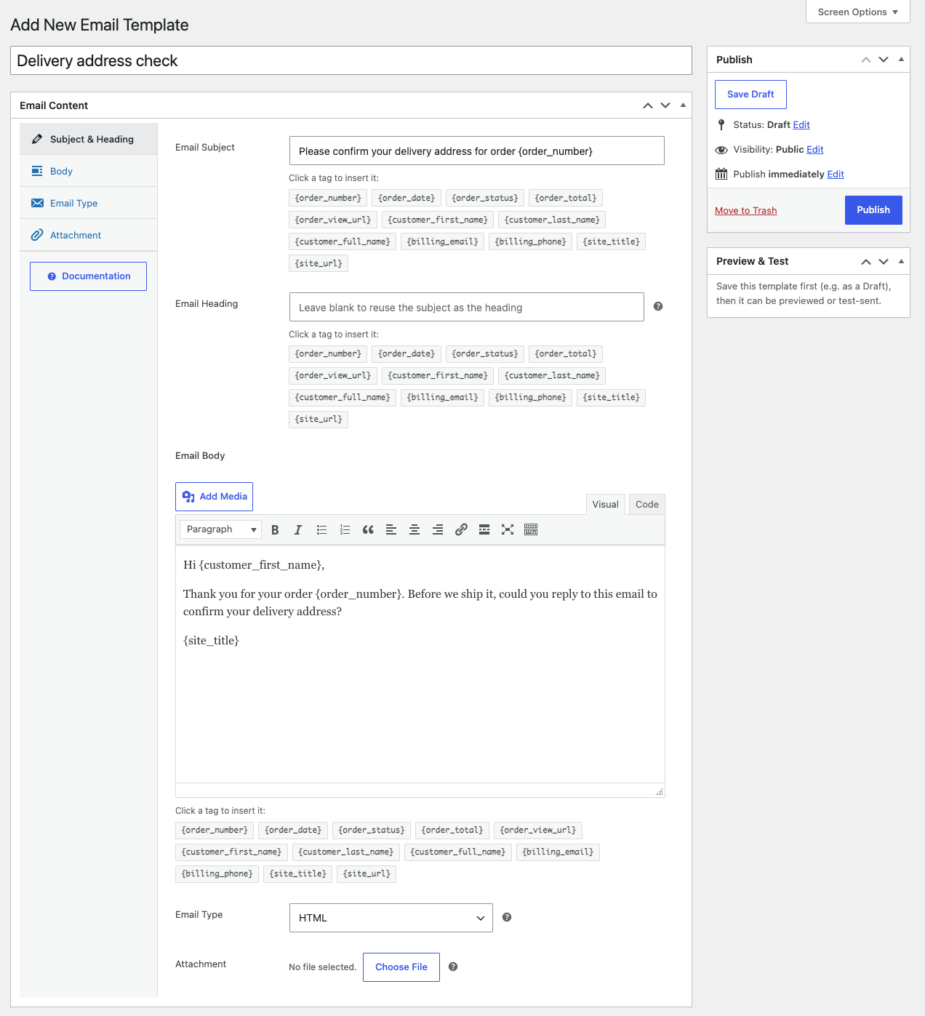
Task: Open the Email Type HTML dropdown
Action: click(391, 918)
